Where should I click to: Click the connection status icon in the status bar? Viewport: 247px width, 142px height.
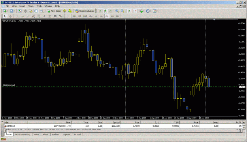[3, 139]
